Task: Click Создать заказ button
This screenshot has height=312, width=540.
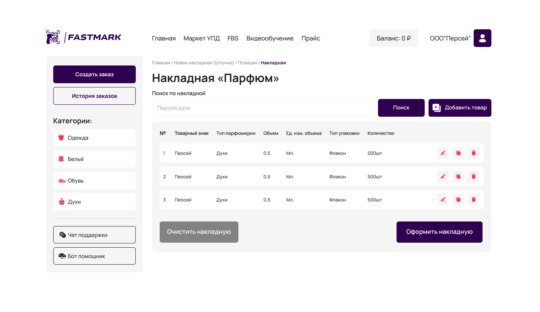Action: point(94,74)
